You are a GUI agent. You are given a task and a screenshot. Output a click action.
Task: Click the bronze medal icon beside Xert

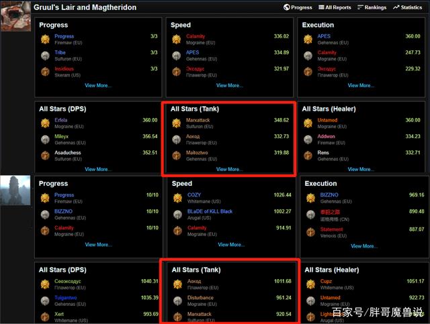45,317
